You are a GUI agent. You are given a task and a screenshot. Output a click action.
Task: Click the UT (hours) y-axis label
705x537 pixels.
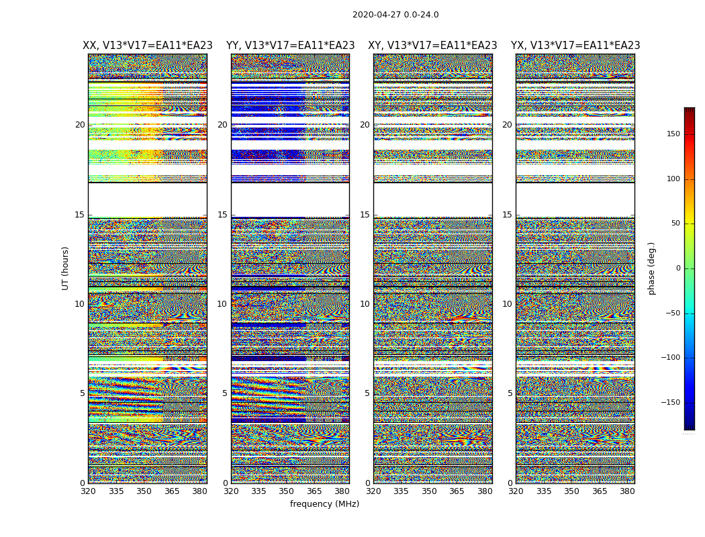[65, 268]
